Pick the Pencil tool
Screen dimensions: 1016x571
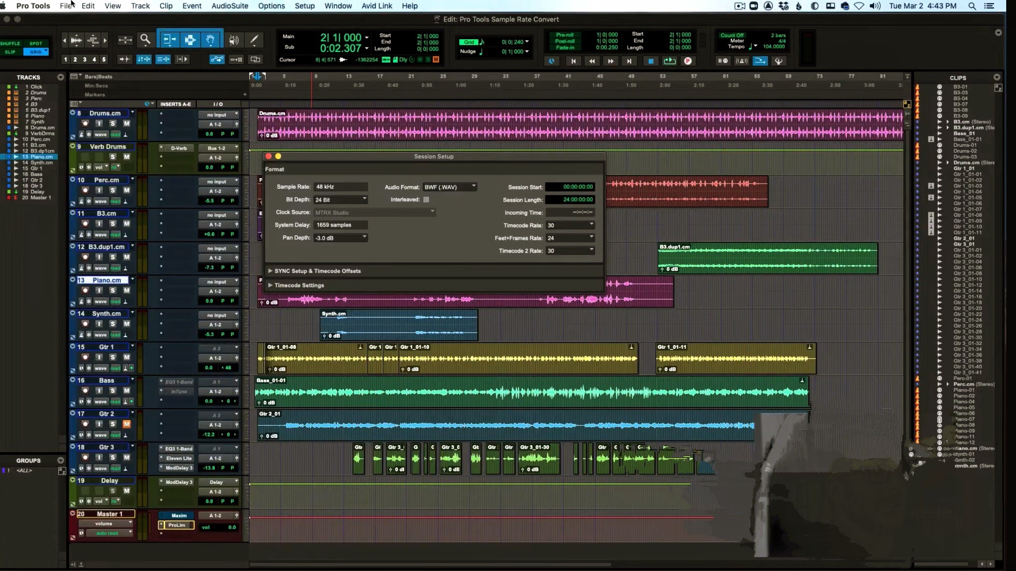pos(254,40)
